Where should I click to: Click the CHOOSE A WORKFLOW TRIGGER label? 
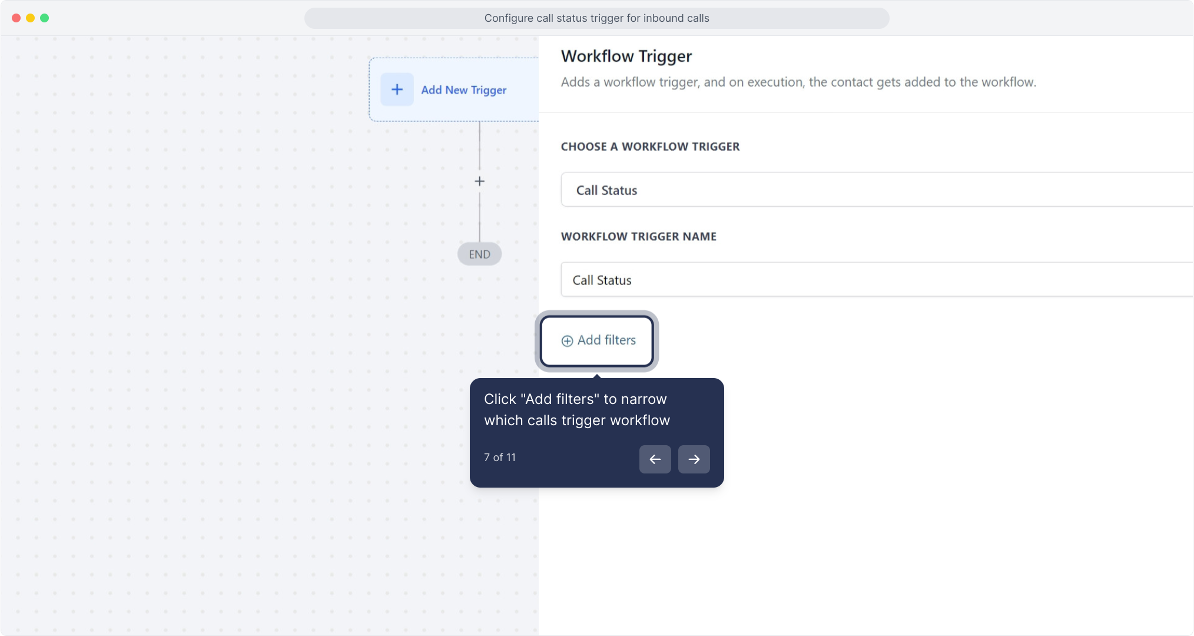coord(650,147)
